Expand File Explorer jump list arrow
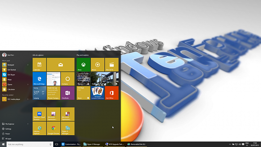 coord(28,124)
